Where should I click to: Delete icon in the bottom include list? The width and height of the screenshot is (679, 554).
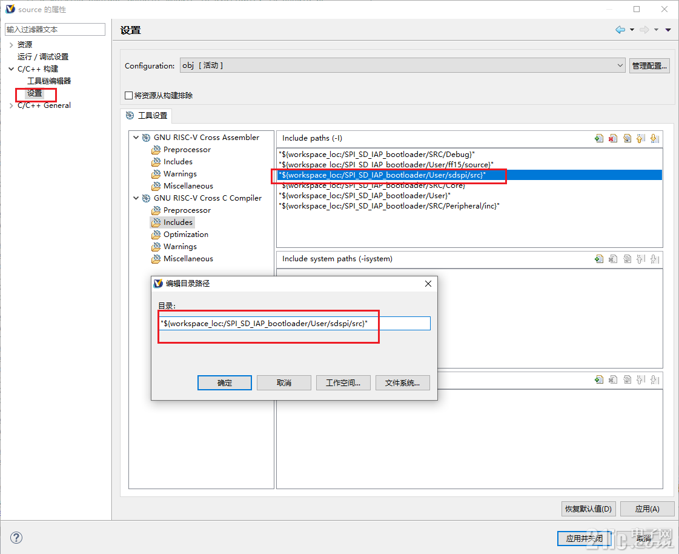click(x=613, y=379)
